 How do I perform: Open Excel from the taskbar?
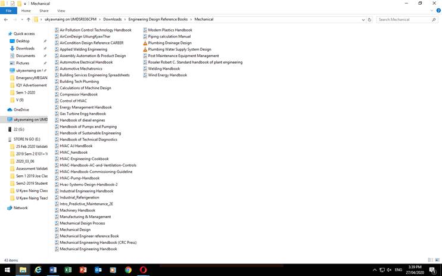[x=68, y=270]
